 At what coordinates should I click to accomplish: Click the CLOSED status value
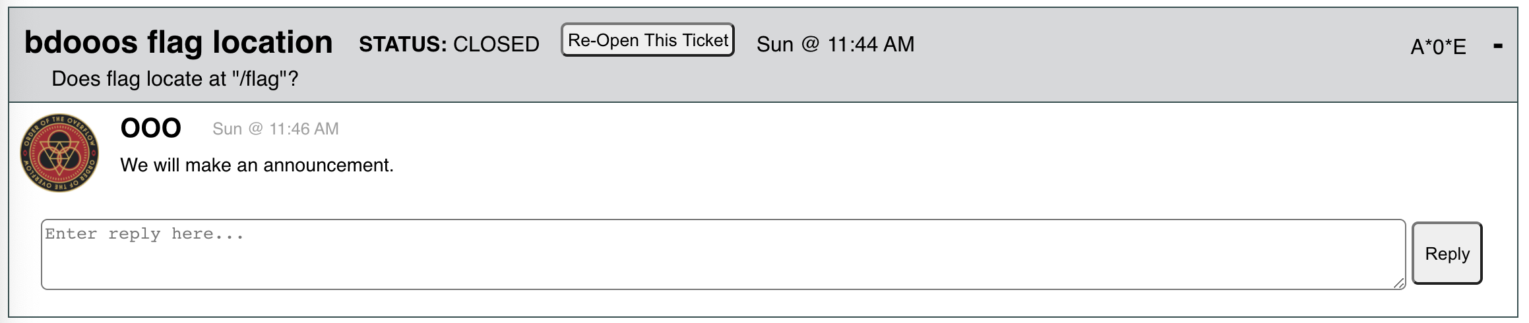click(x=496, y=44)
